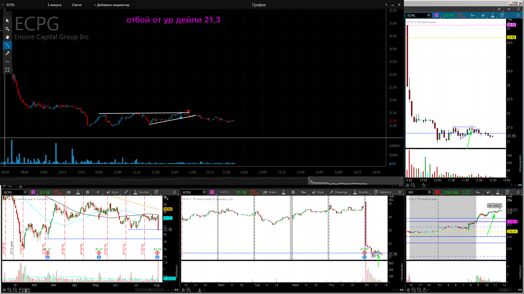Image resolution: width=524 pixels, height=294 pixels.
Task: Open the patterns icon in SPY chart
Action: pos(507,192)
